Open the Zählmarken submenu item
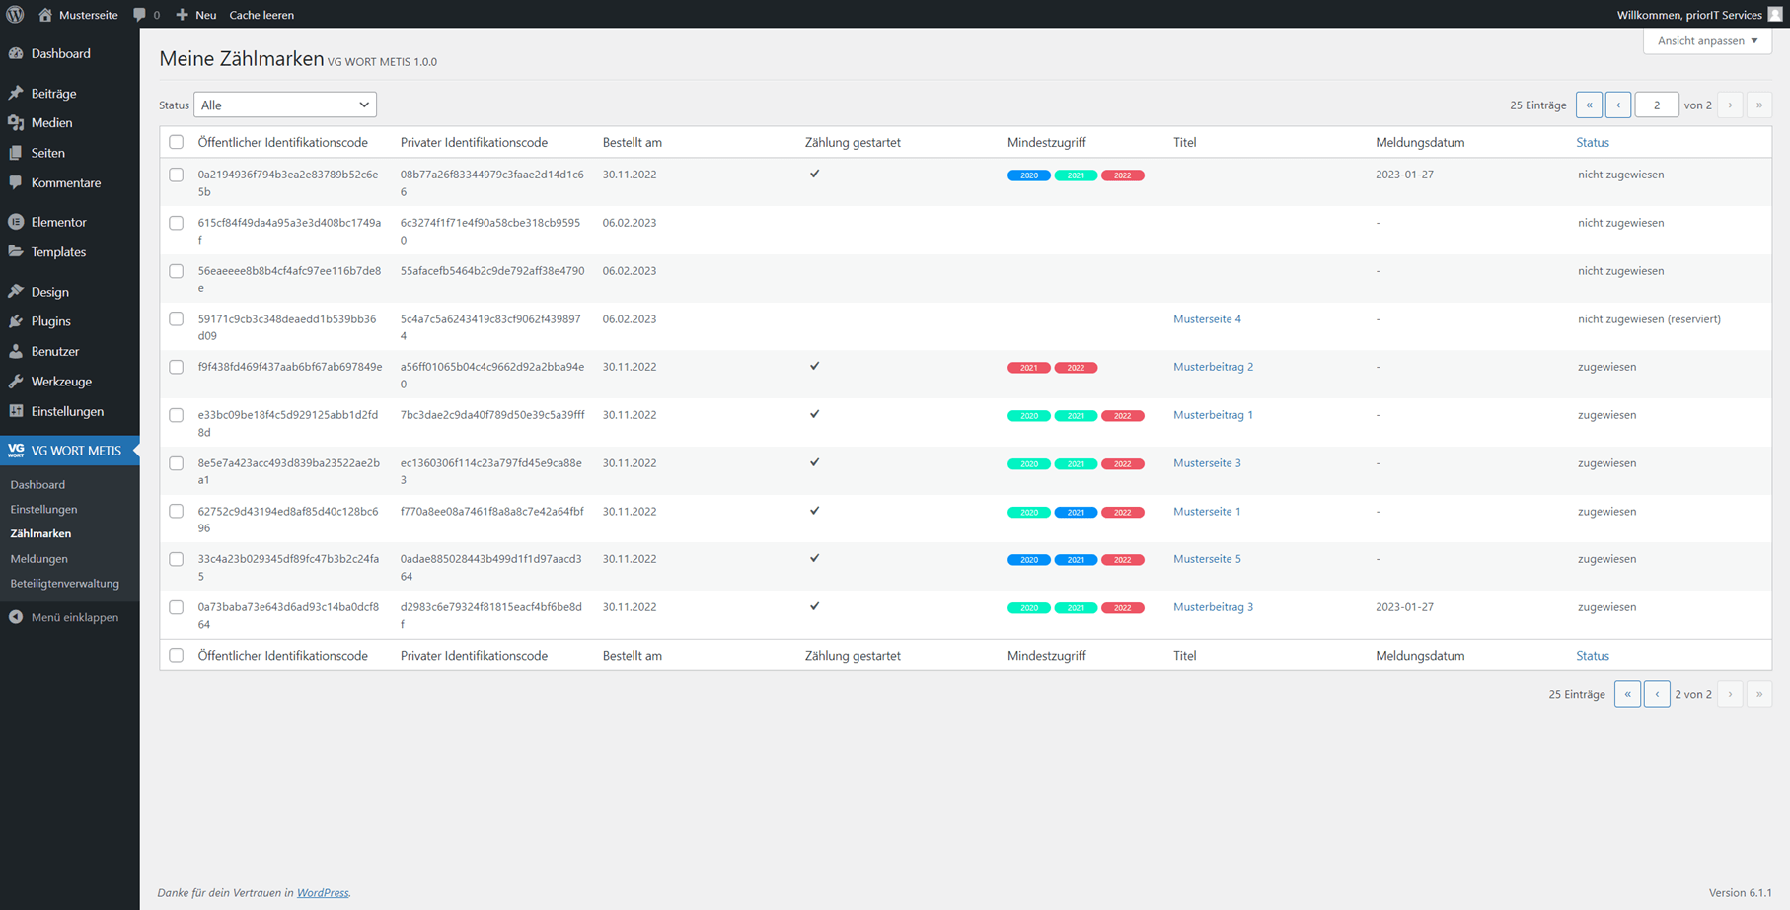Viewport: 1790px width, 910px height. 40,533
